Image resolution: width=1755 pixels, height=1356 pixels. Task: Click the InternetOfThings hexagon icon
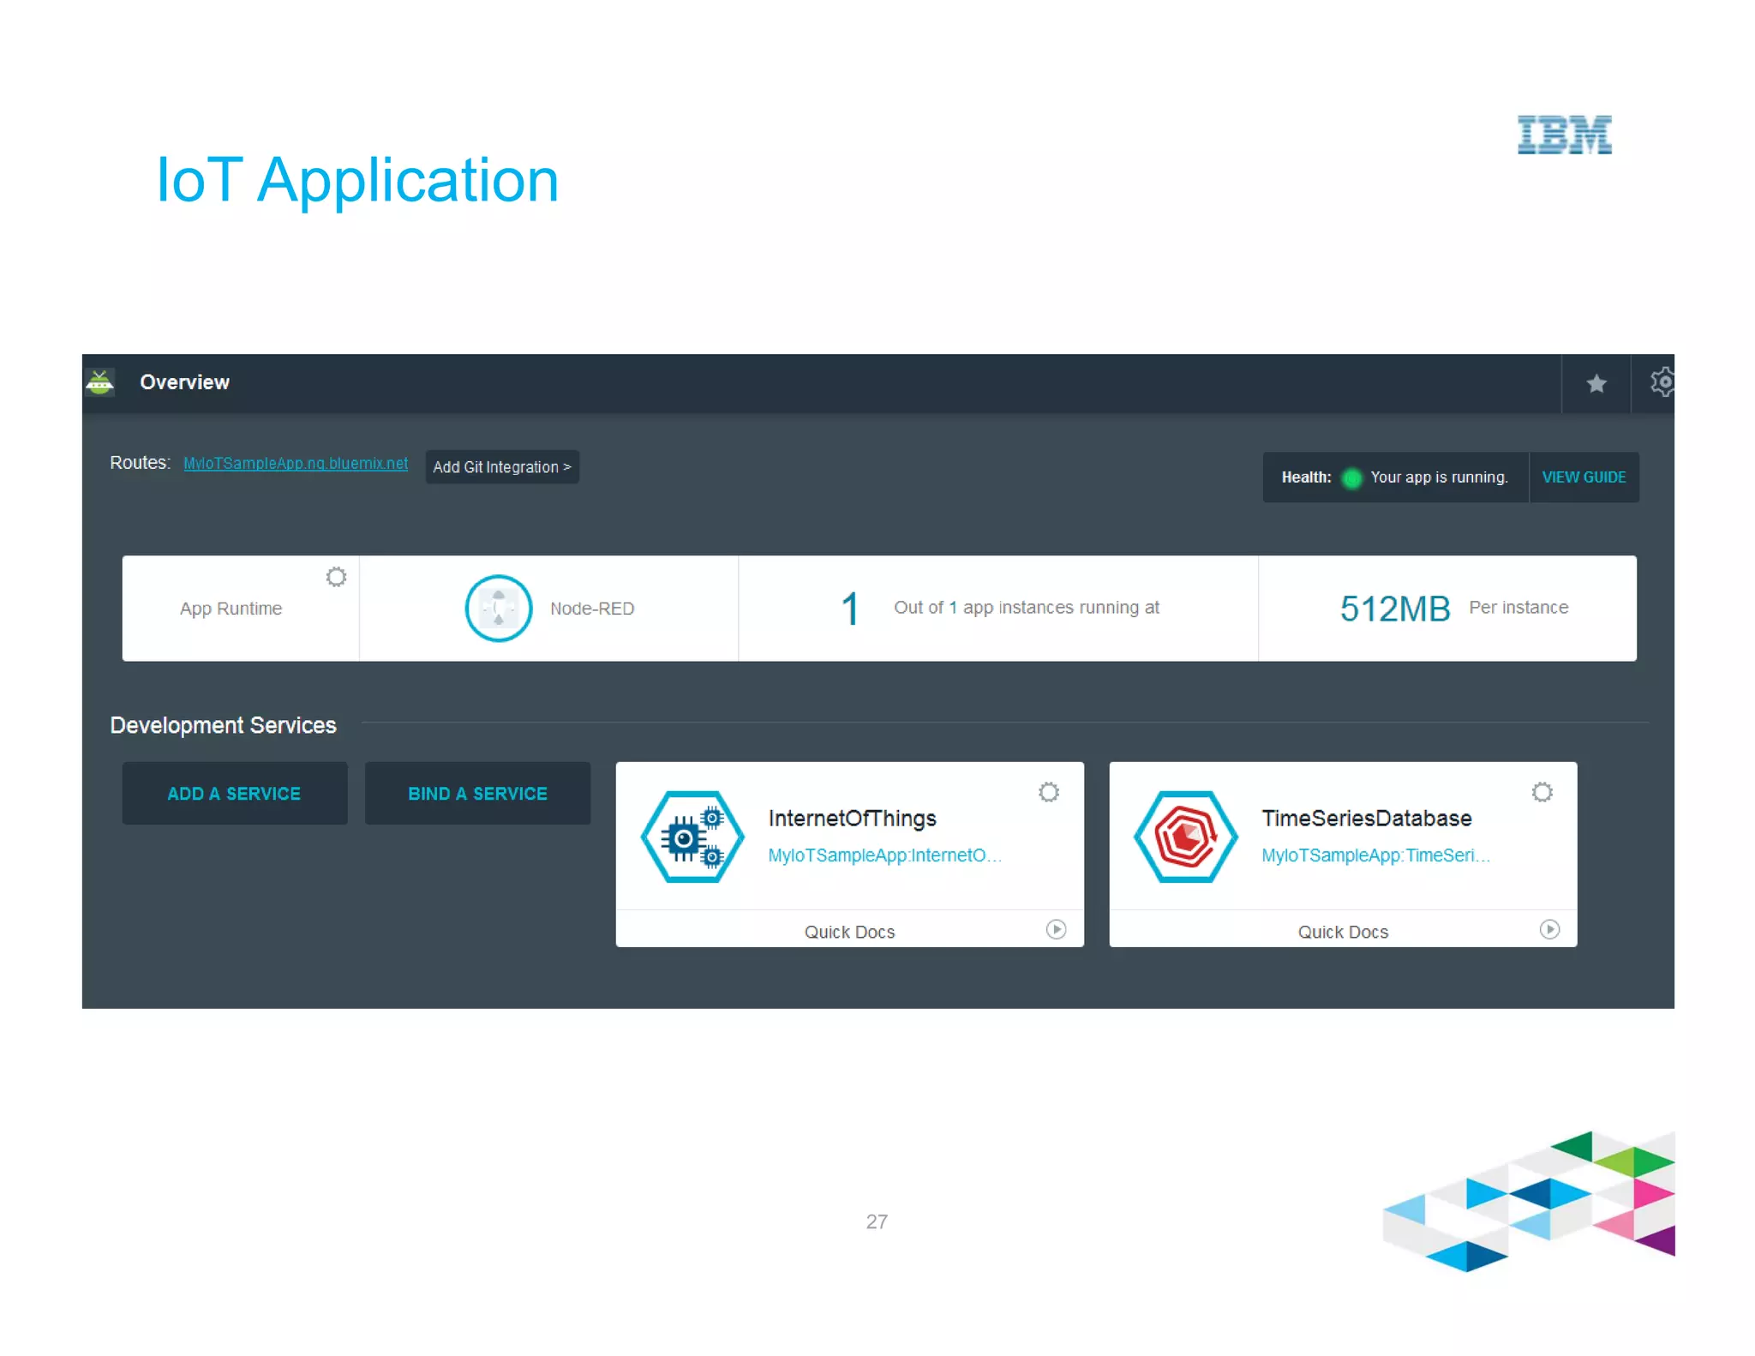tap(692, 837)
